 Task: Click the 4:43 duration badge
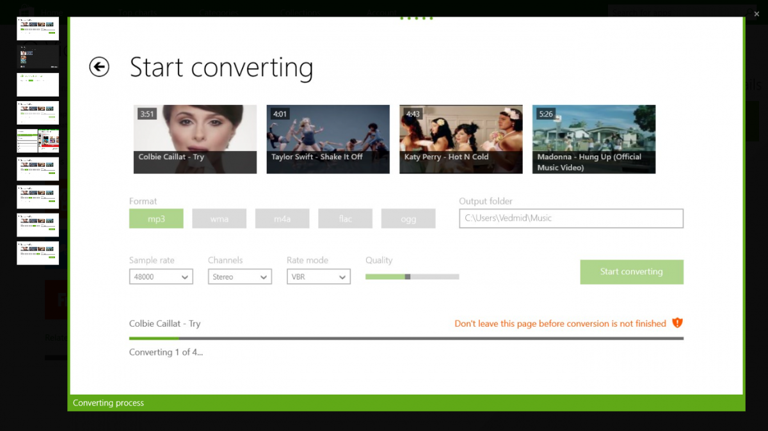413,114
